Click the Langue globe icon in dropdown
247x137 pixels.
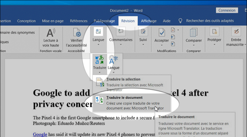click(114, 59)
